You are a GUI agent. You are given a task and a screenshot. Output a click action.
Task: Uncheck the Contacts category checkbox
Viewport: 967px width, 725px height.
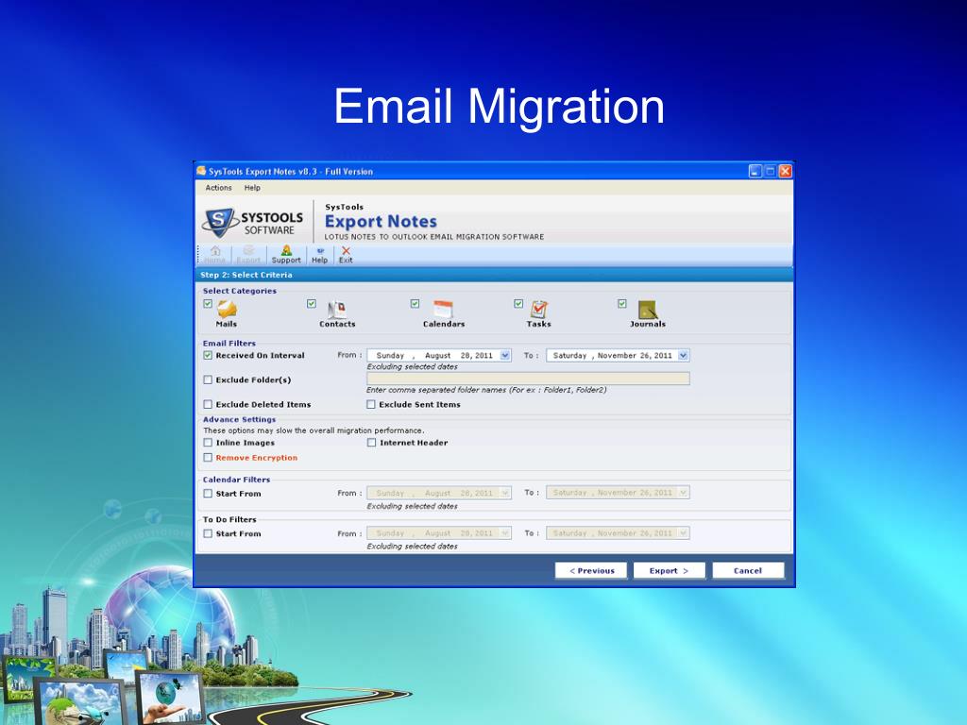(312, 304)
